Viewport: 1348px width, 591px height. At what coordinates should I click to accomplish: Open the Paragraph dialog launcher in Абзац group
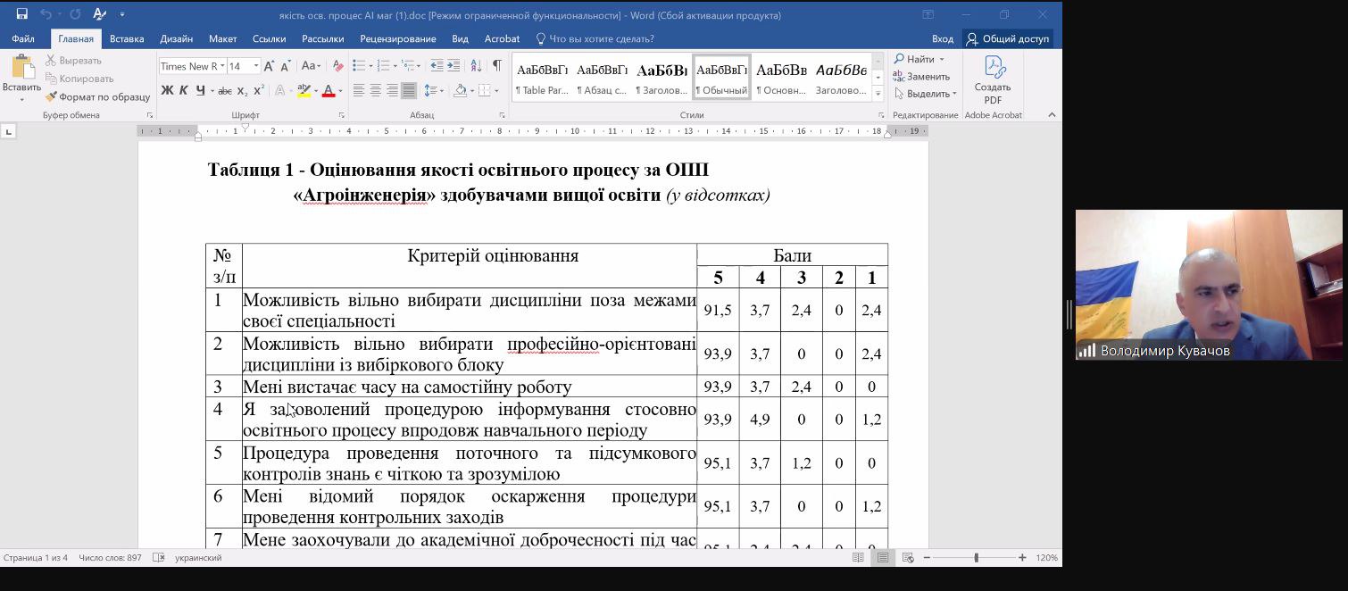click(x=503, y=115)
